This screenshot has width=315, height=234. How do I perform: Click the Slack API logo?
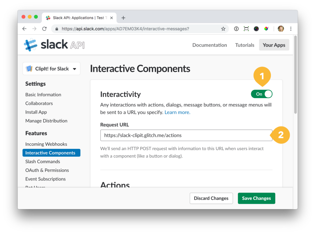click(54, 45)
